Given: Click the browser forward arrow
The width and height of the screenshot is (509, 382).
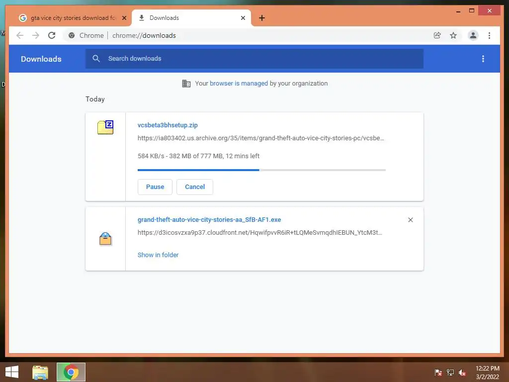Looking at the screenshot, I should point(36,35).
